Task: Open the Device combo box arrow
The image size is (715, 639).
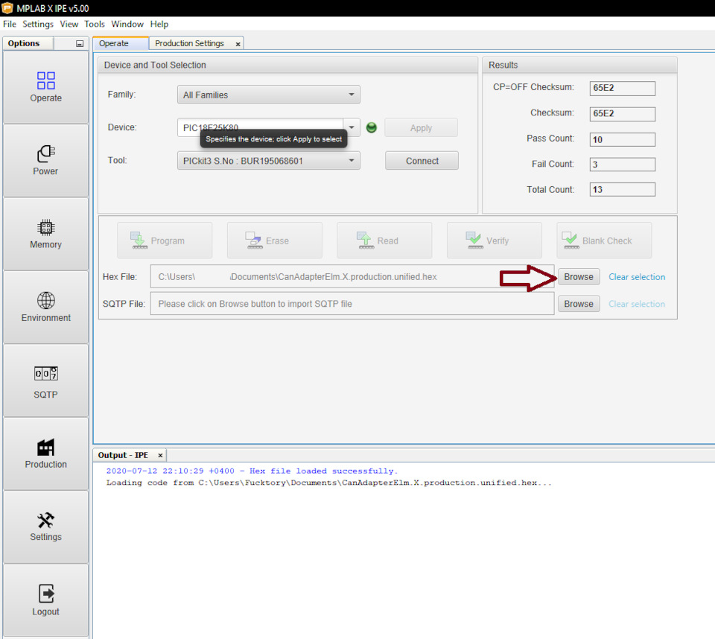Action: click(x=352, y=127)
